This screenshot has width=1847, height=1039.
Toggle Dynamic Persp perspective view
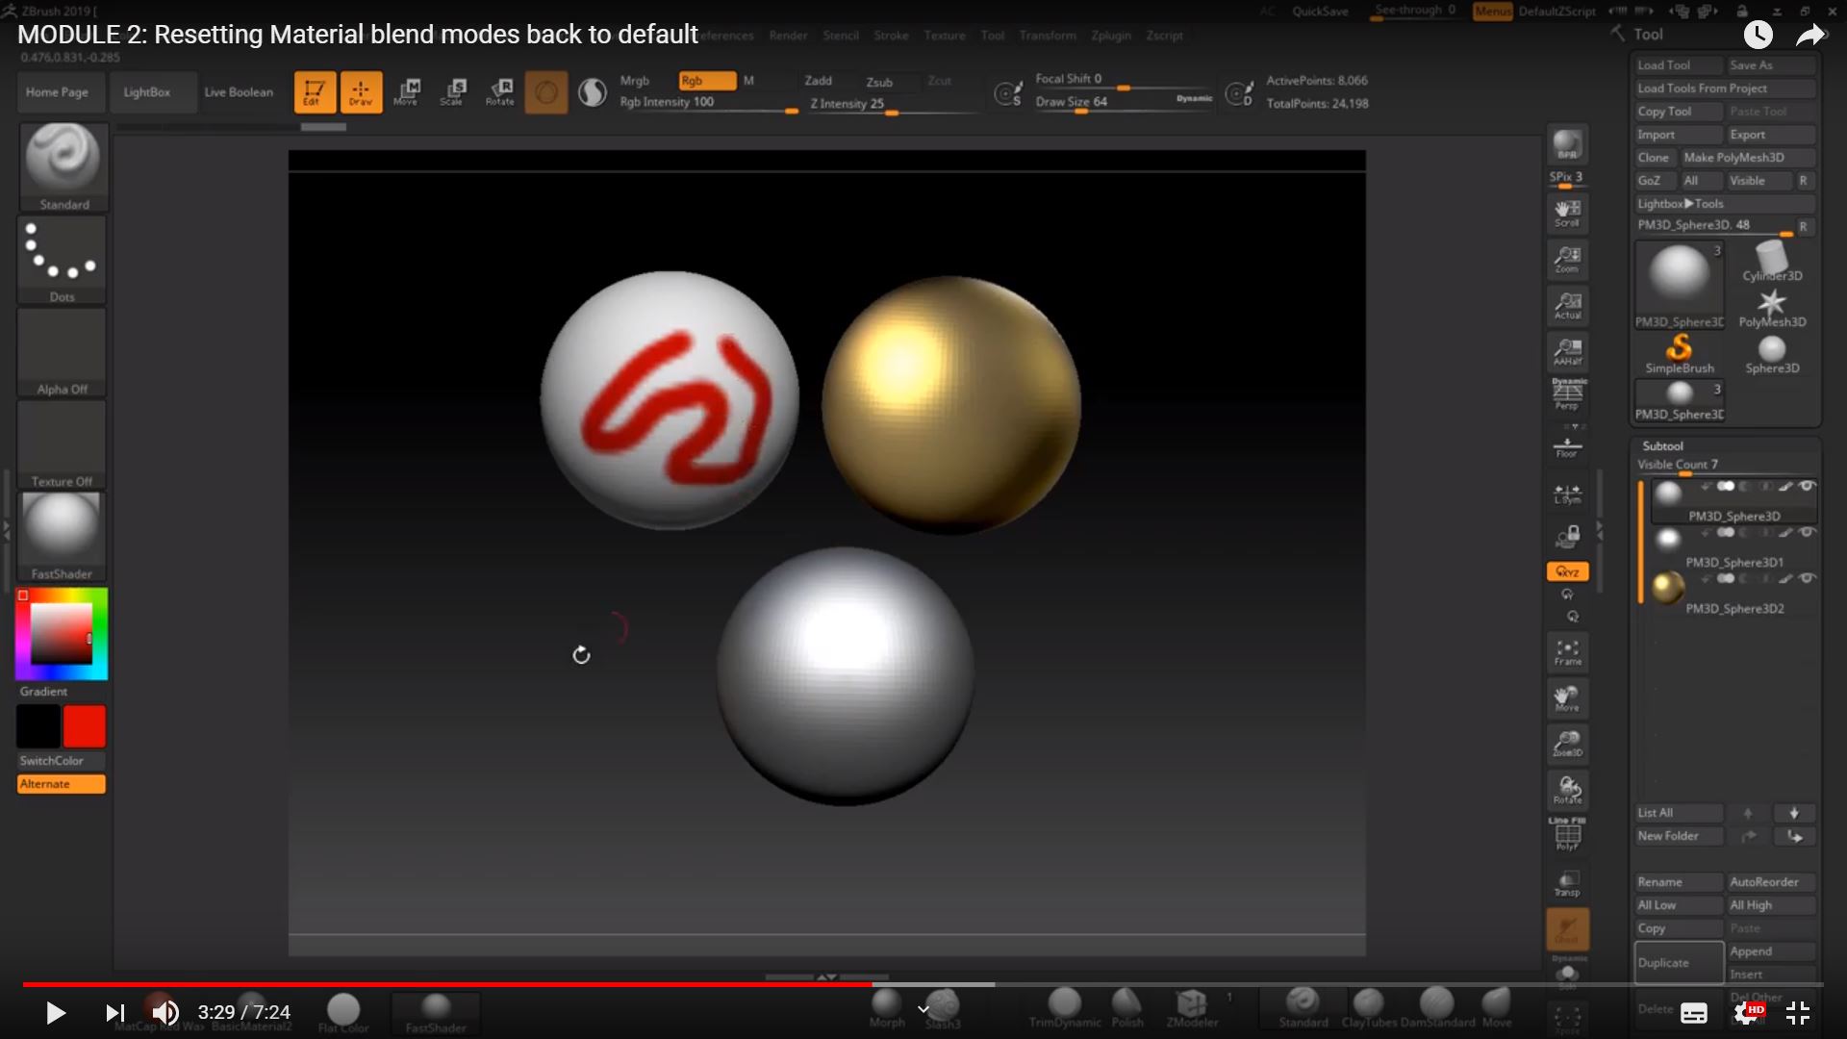(1567, 394)
